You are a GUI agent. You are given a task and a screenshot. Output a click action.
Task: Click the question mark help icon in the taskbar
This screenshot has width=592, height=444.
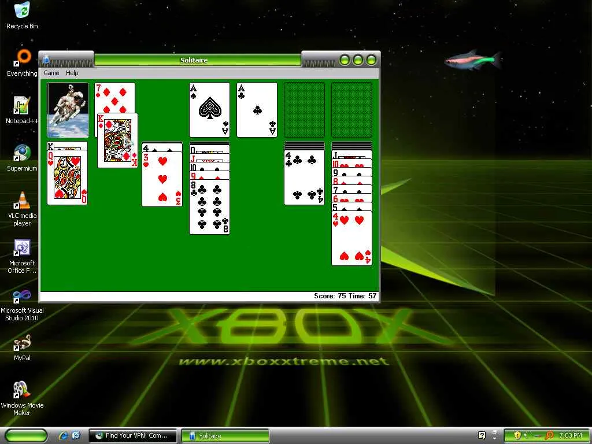click(x=482, y=435)
